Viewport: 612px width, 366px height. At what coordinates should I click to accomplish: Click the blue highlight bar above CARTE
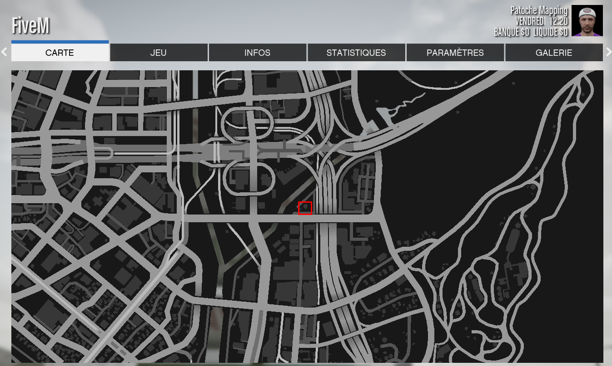point(60,42)
